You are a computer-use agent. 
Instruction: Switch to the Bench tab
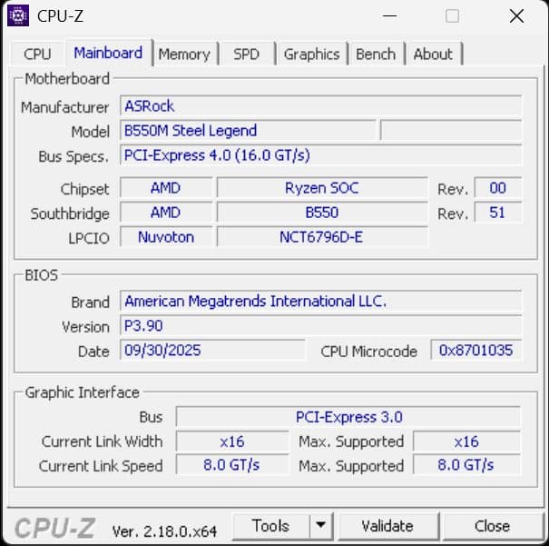coord(376,54)
